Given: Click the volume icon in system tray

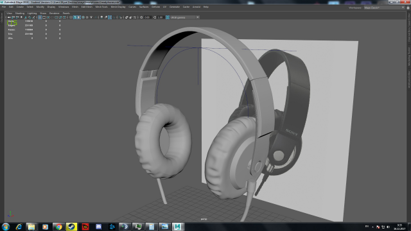Looking at the screenshot, I should pyautogui.click(x=388, y=227).
